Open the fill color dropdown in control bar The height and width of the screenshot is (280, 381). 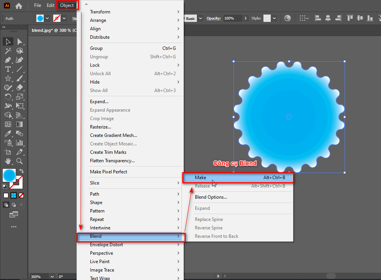click(47, 18)
